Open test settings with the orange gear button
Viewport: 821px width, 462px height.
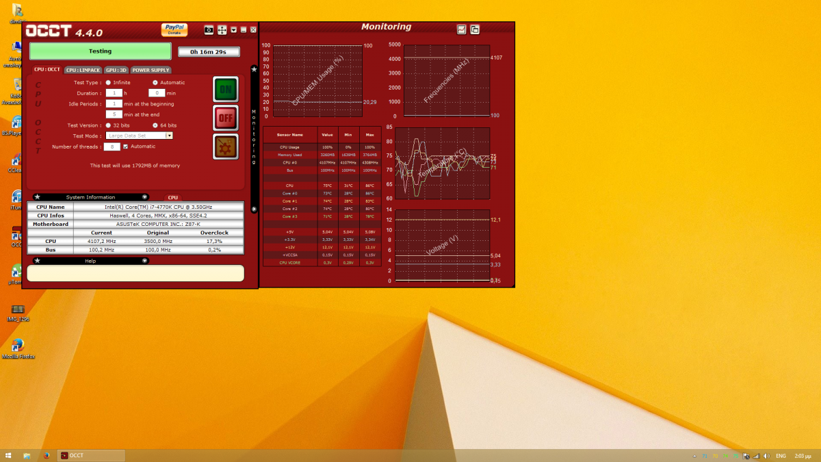pos(226,146)
